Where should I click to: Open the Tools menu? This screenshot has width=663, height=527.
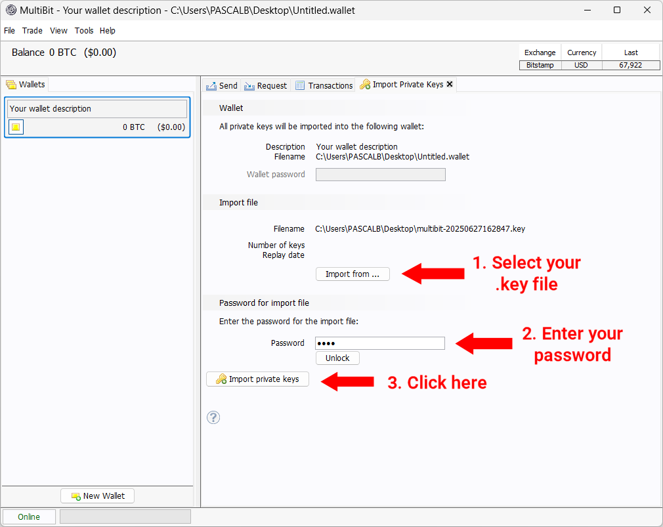point(84,30)
